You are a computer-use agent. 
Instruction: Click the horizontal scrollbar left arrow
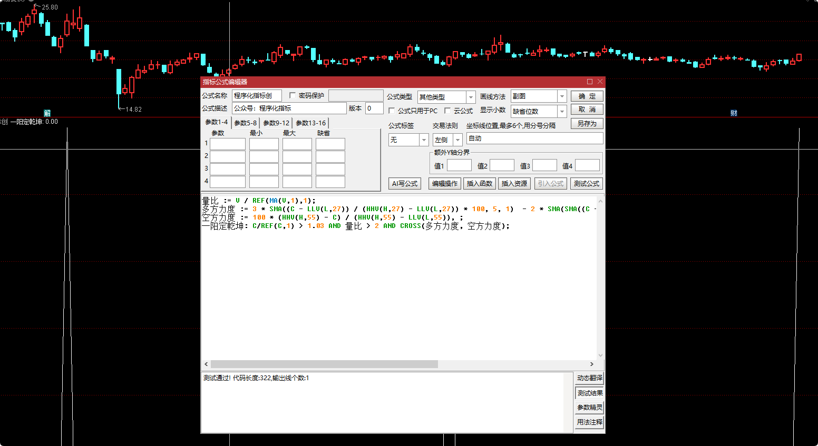tap(206, 364)
